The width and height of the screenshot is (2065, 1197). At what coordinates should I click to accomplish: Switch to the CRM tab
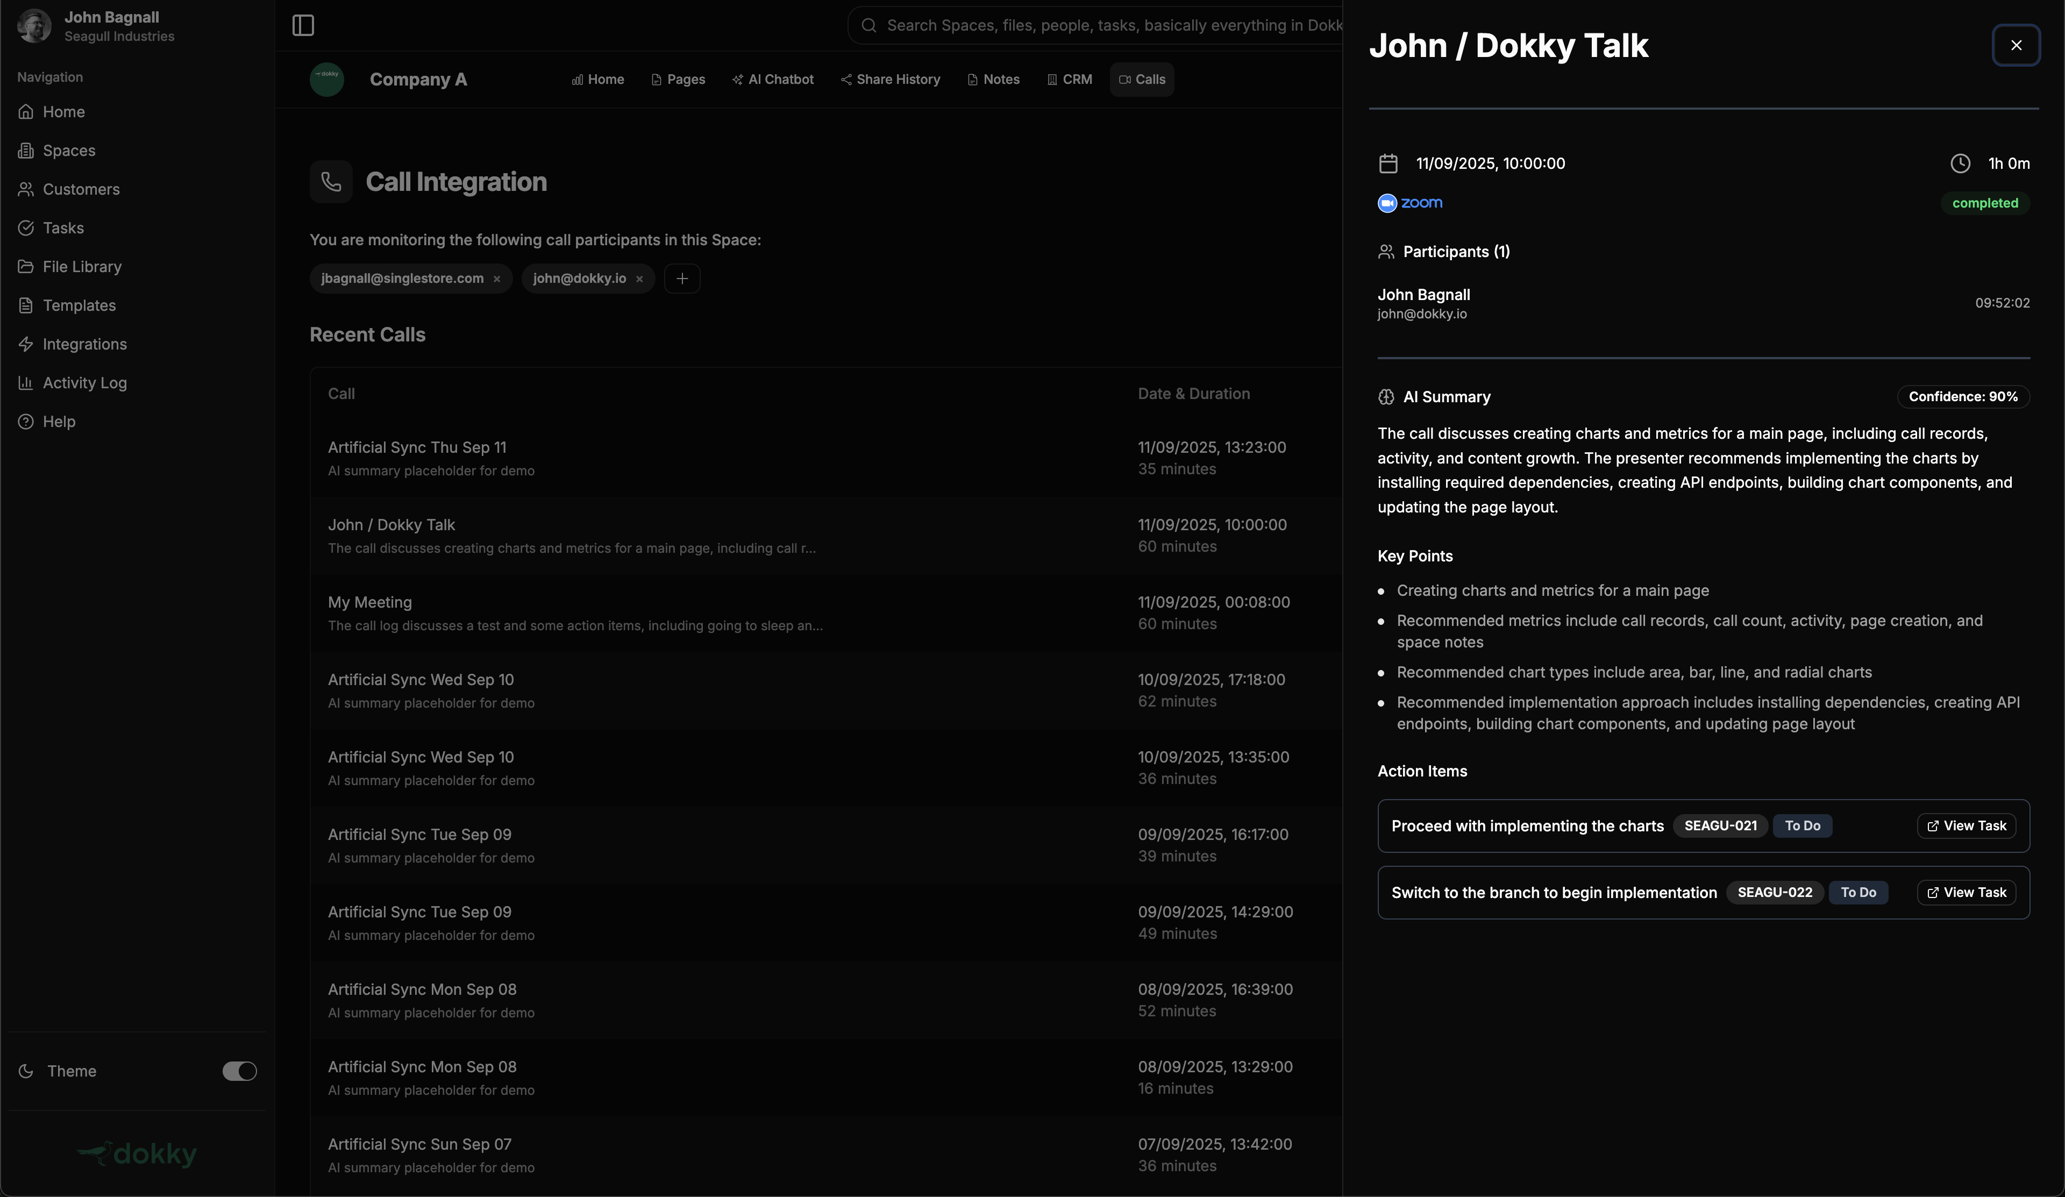click(x=1070, y=80)
